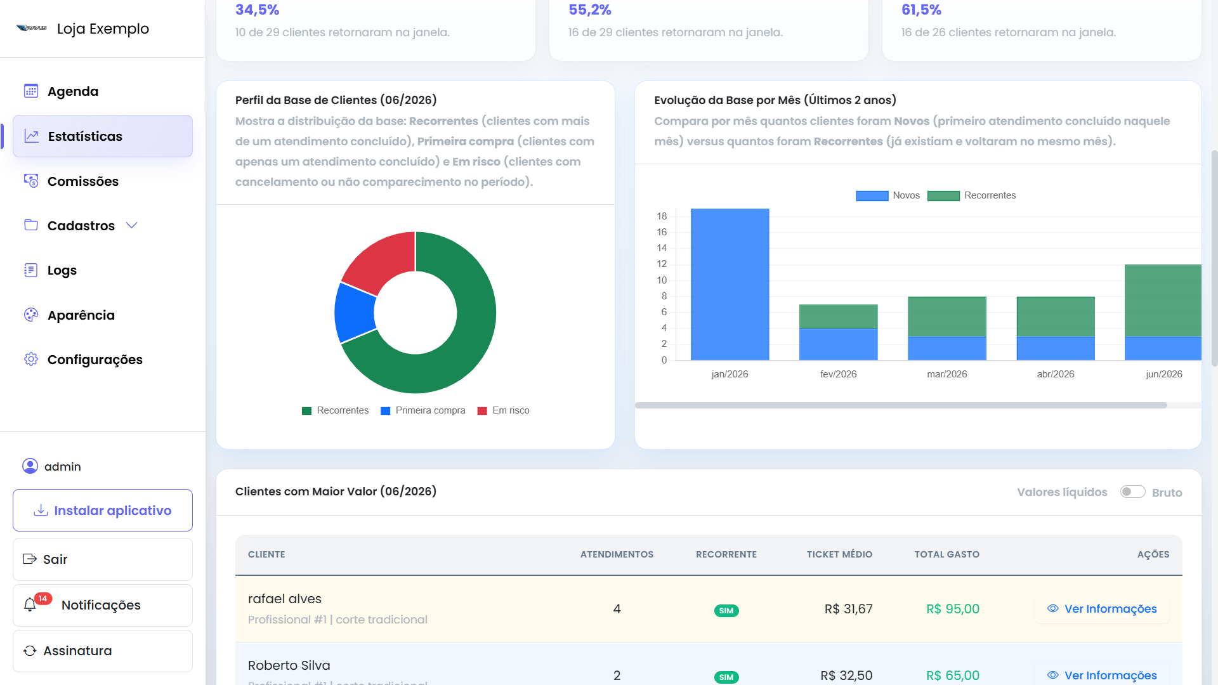The image size is (1218, 685).
Task: Open the Estatísticas menu item
Action: click(102, 136)
